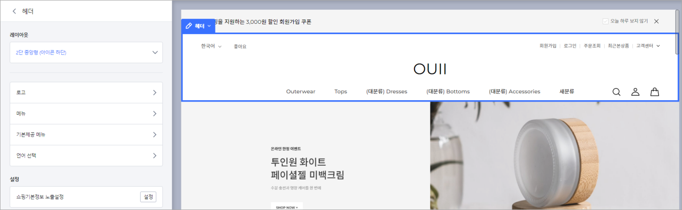Click the shopping bag cart icon
Viewport: 682px width, 210px height.
click(655, 92)
